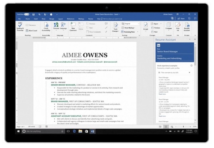The width and height of the screenshot is (214, 148).
Task: Close the Resume Assistant pane
Action: tap(195, 39)
